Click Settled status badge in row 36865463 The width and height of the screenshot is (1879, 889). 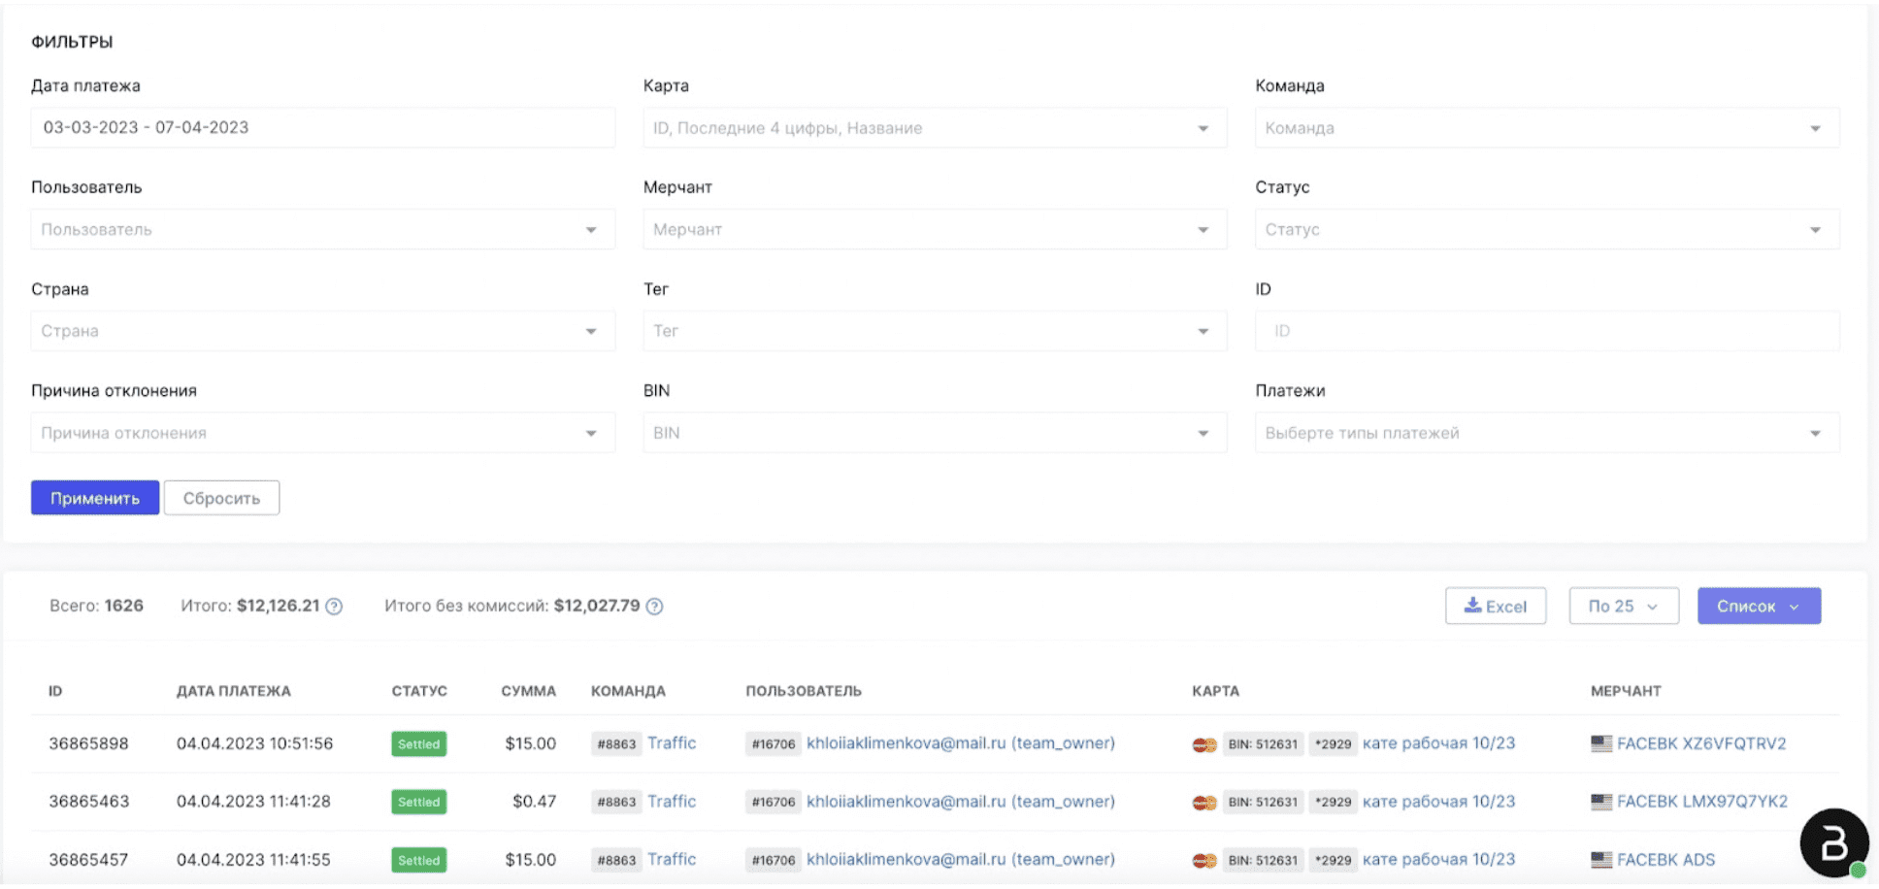pyautogui.click(x=419, y=803)
